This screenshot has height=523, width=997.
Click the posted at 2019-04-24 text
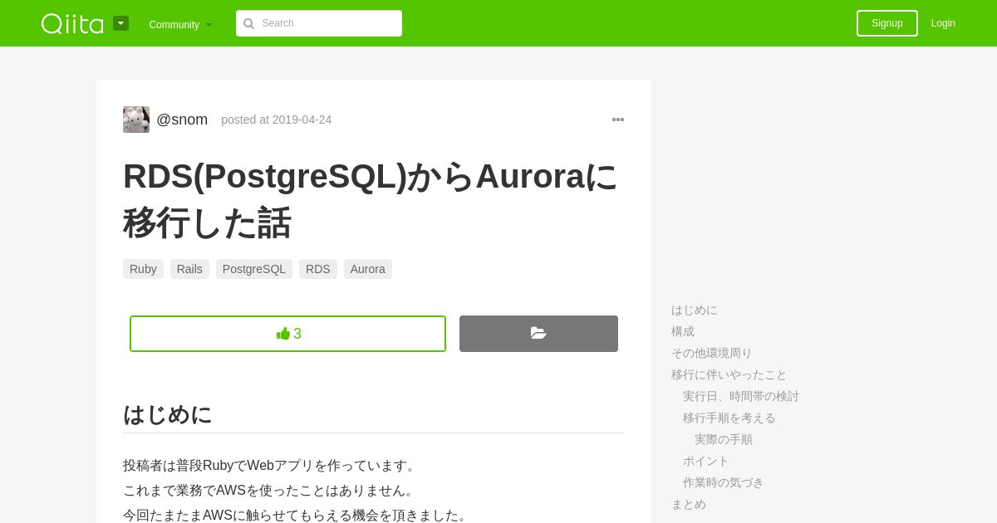pos(277,120)
